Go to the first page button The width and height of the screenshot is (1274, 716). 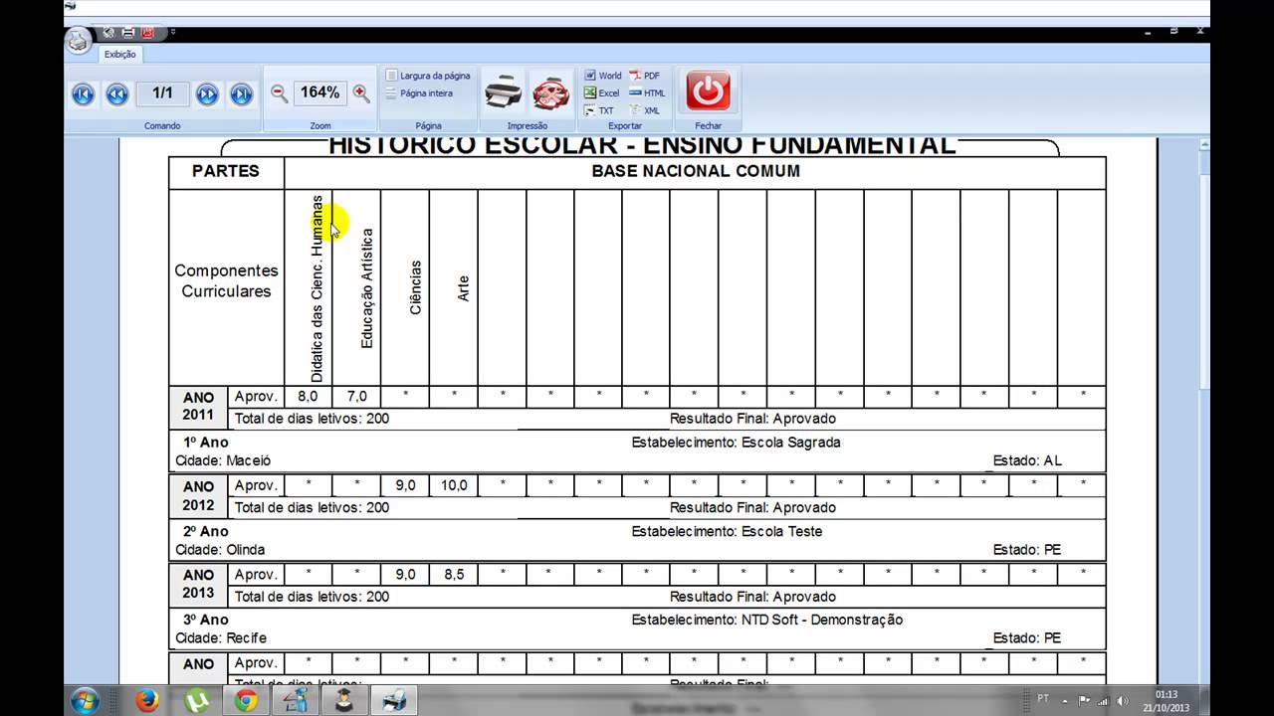[x=84, y=94]
